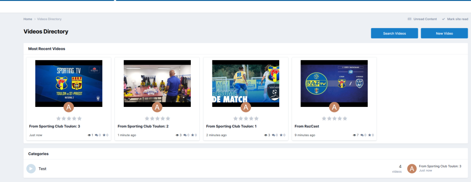
Task: Open the Test category
Action: 42,169
